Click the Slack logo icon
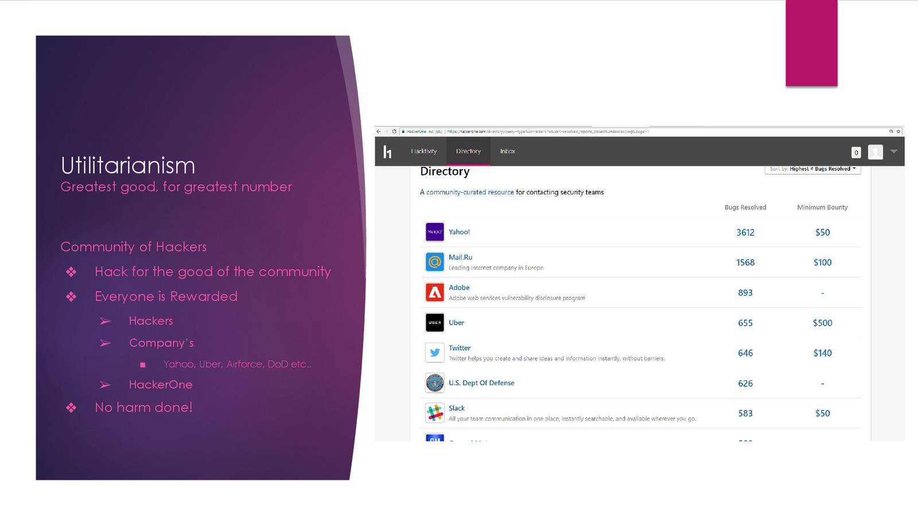The width and height of the screenshot is (918, 516). click(435, 413)
